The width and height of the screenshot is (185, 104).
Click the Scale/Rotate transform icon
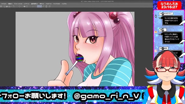(x=27, y=6)
